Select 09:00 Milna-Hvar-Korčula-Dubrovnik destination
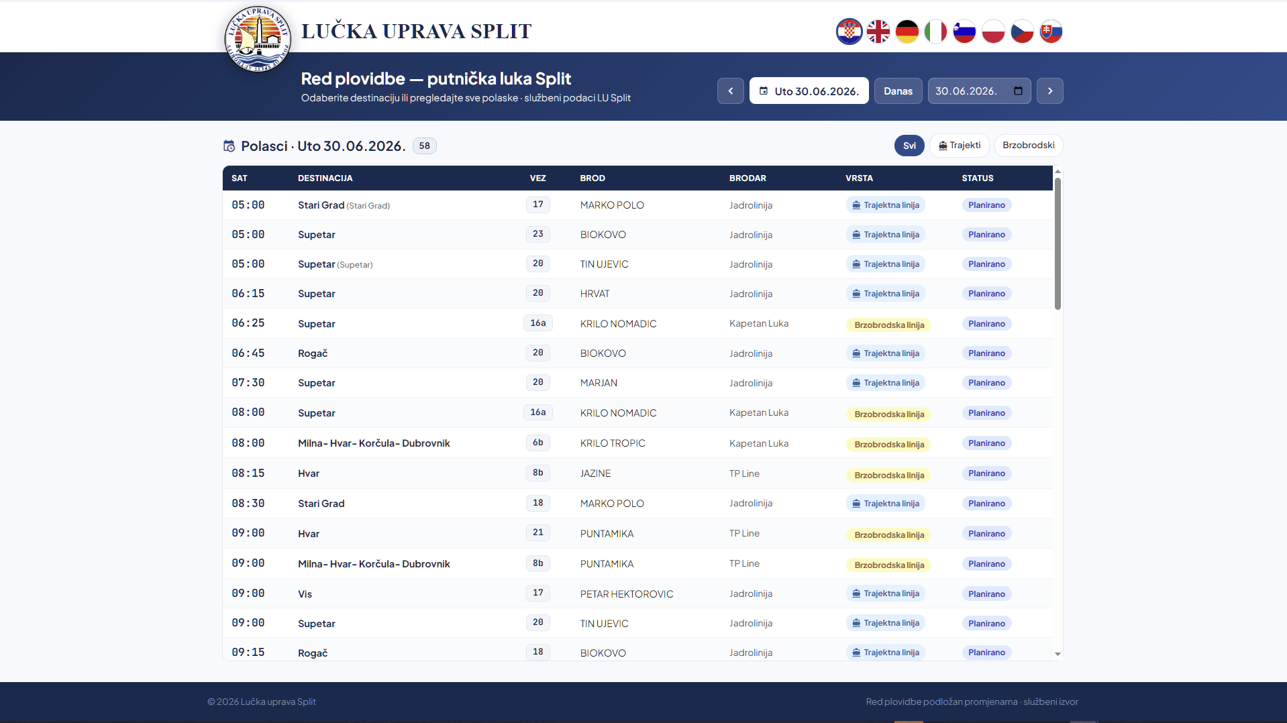Viewport: 1287px width, 723px height. point(374,564)
